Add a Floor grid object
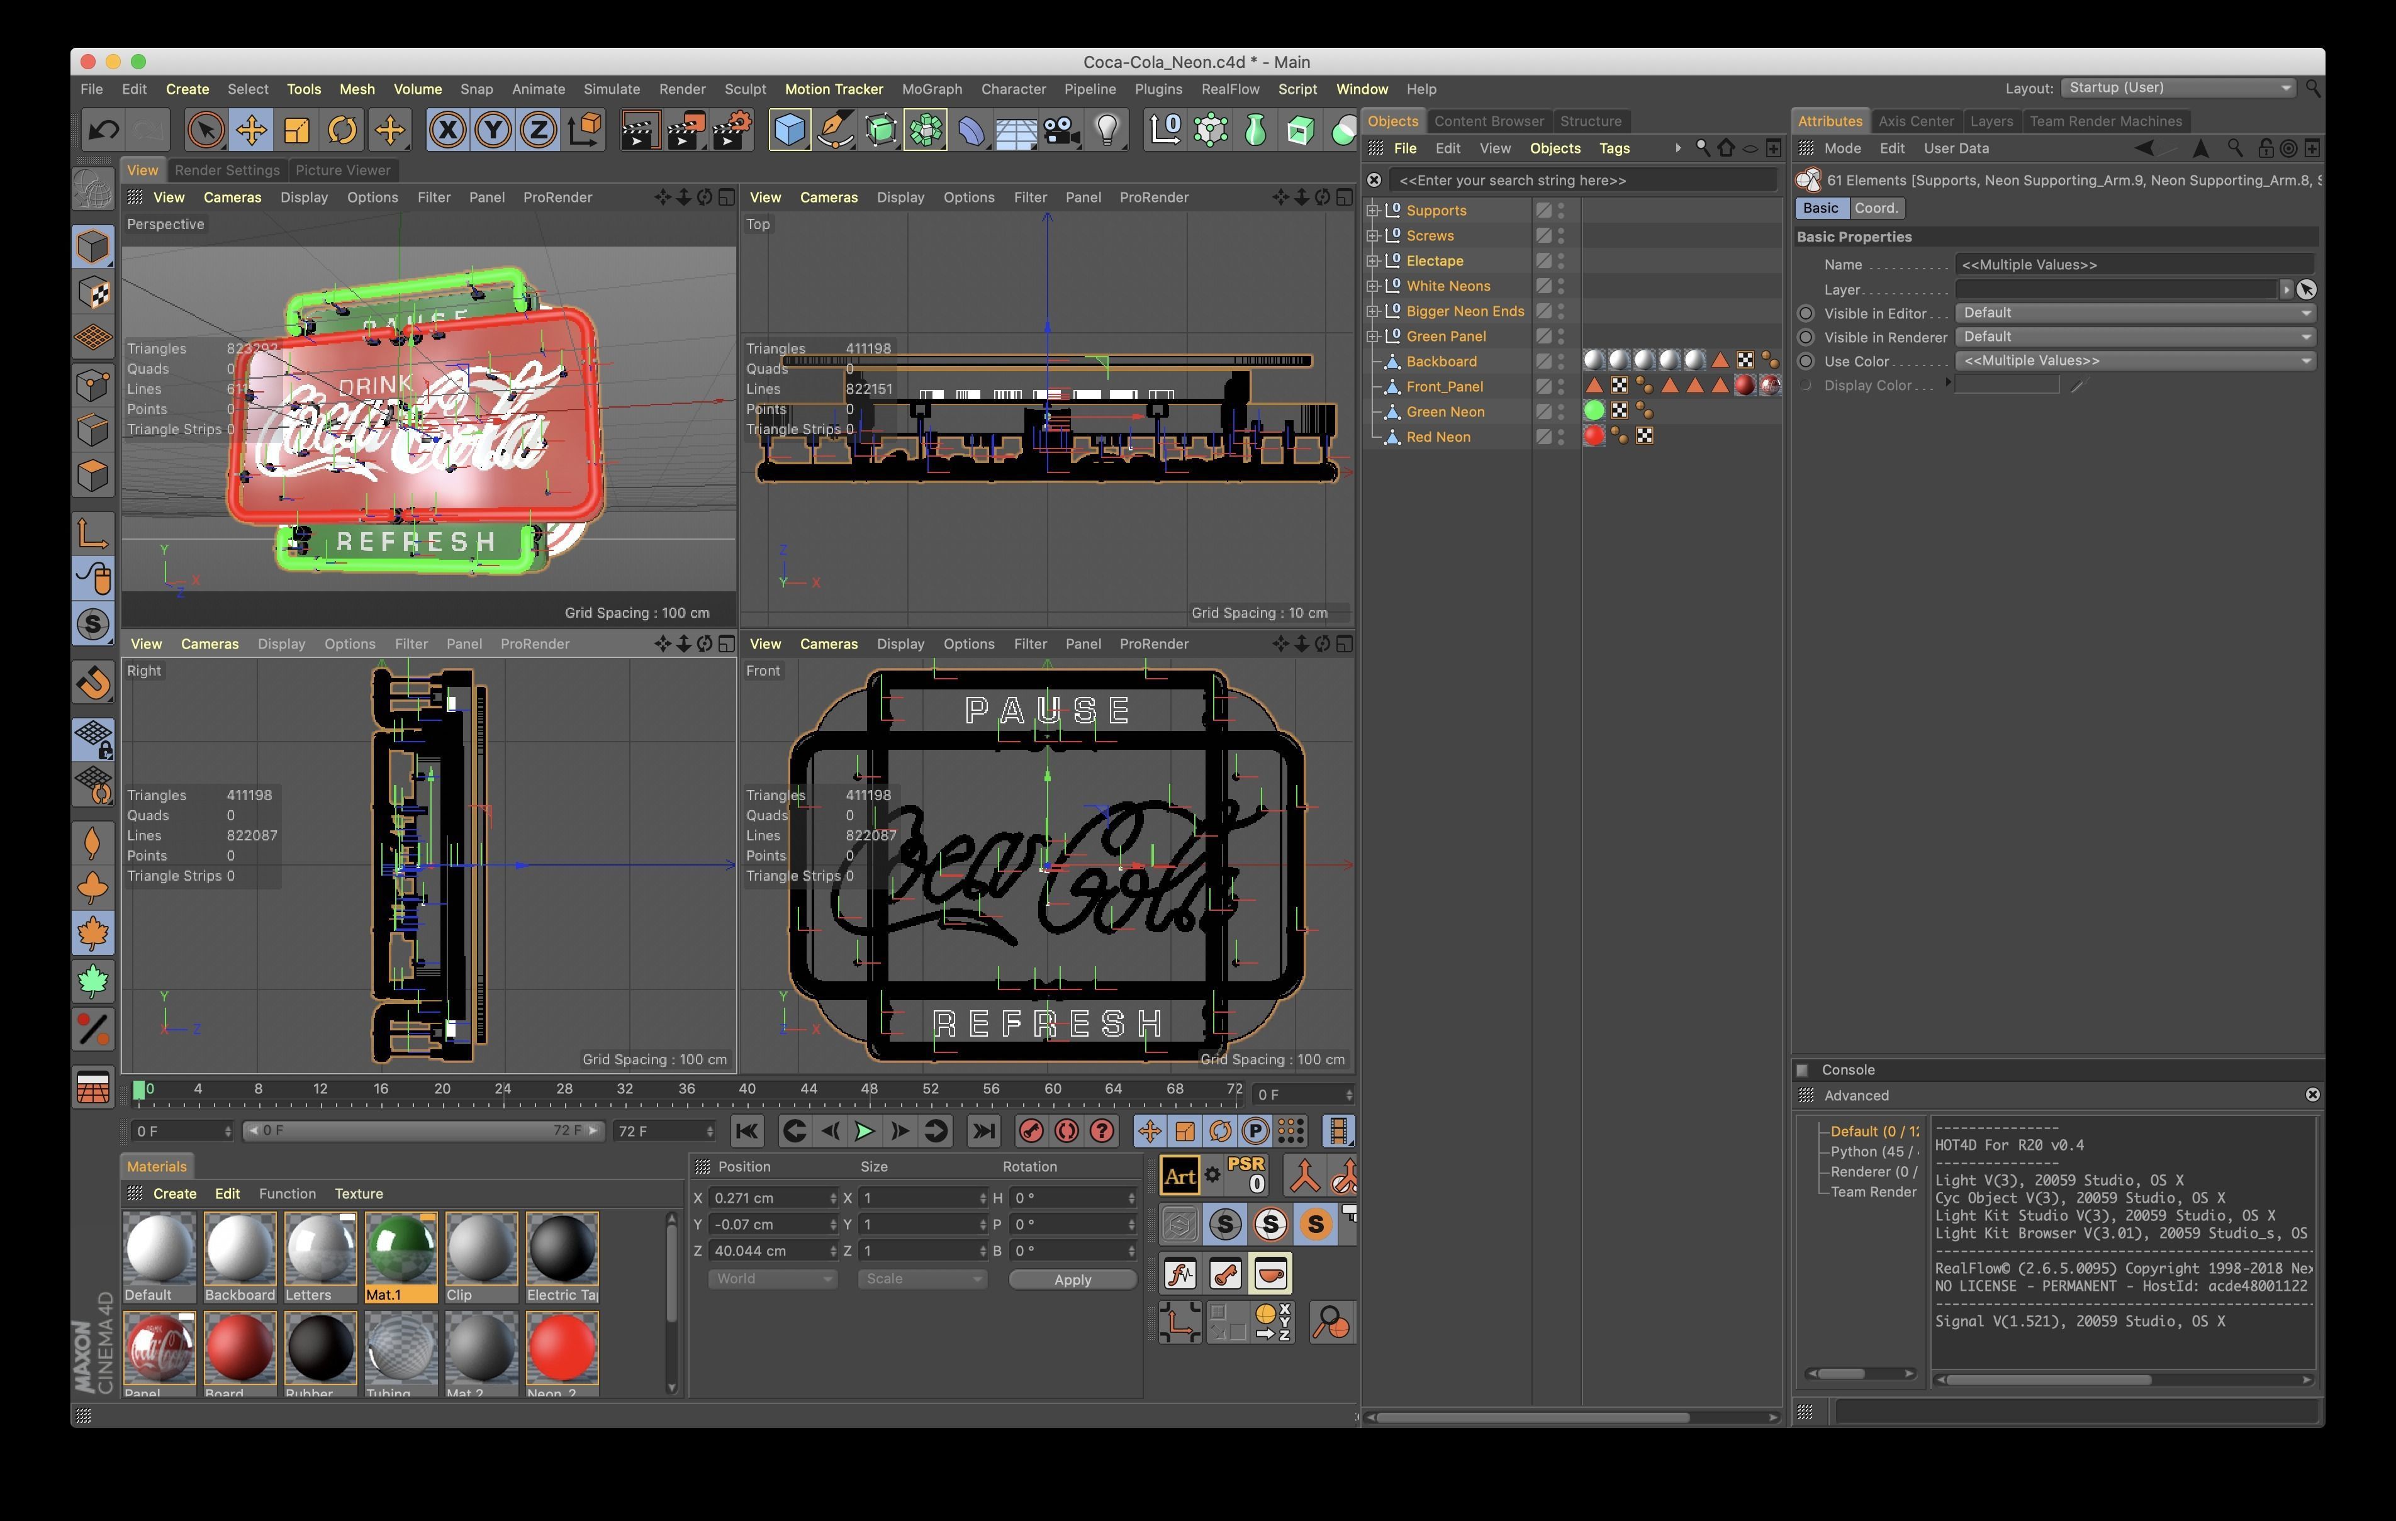This screenshot has width=2396, height=1521. pos(1016,130)
